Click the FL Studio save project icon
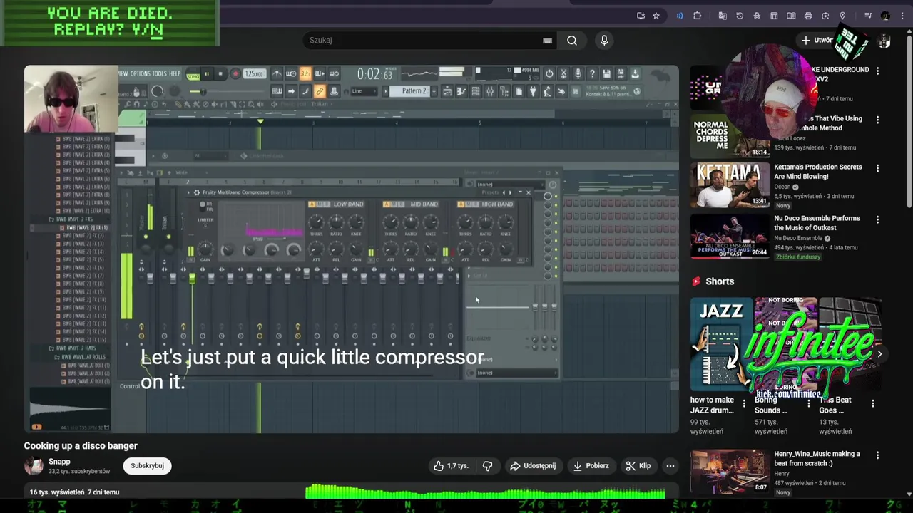913x513 pixels. [x=606, y=73]
